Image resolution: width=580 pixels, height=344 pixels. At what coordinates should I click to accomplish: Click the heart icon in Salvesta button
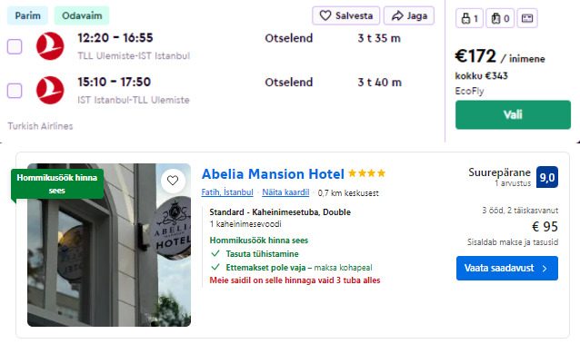(x=325, y=15)
